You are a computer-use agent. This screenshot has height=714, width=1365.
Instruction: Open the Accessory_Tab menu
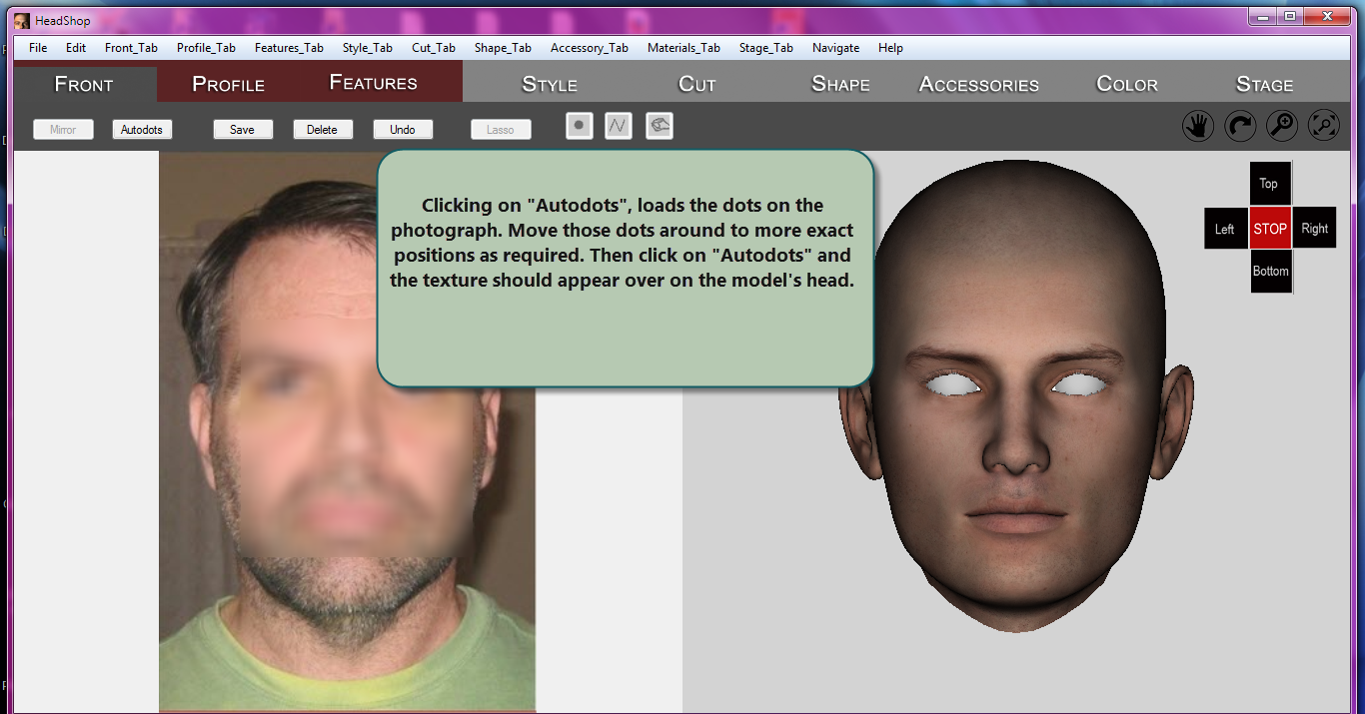click(x=590, y=48)
